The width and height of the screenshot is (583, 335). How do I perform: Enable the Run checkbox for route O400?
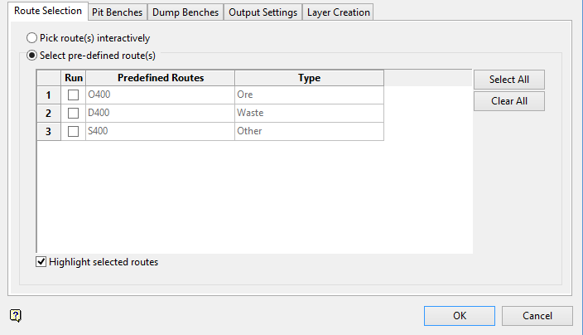(74, 95)
